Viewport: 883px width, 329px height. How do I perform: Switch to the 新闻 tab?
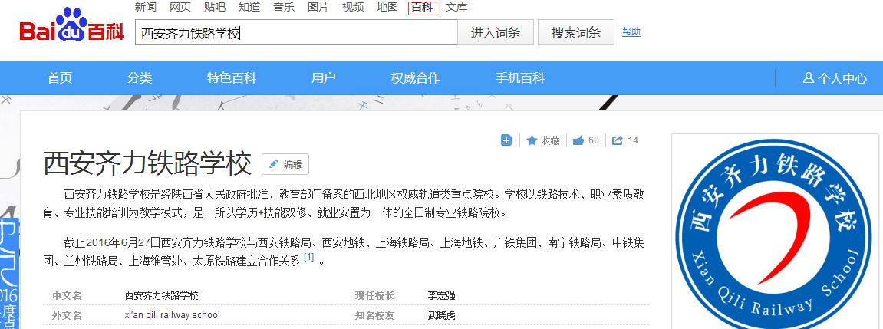[146, 8]
